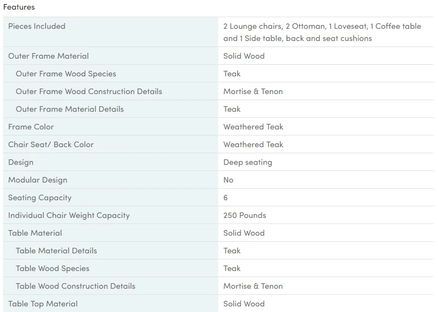
Task: Select Outer Frame Material Details label
Action: click(x=70, y=109)
